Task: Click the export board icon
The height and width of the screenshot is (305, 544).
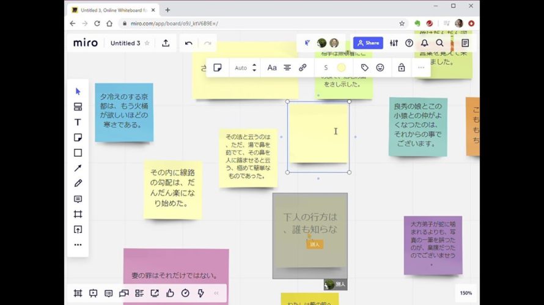Action: coord(166,43)
